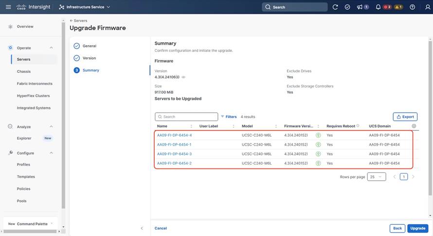Collapse the Configure section
This screenshot has height=236, width=433.
pos(51,153)
